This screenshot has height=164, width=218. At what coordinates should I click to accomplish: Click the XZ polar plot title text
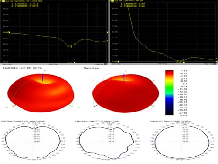23,121
